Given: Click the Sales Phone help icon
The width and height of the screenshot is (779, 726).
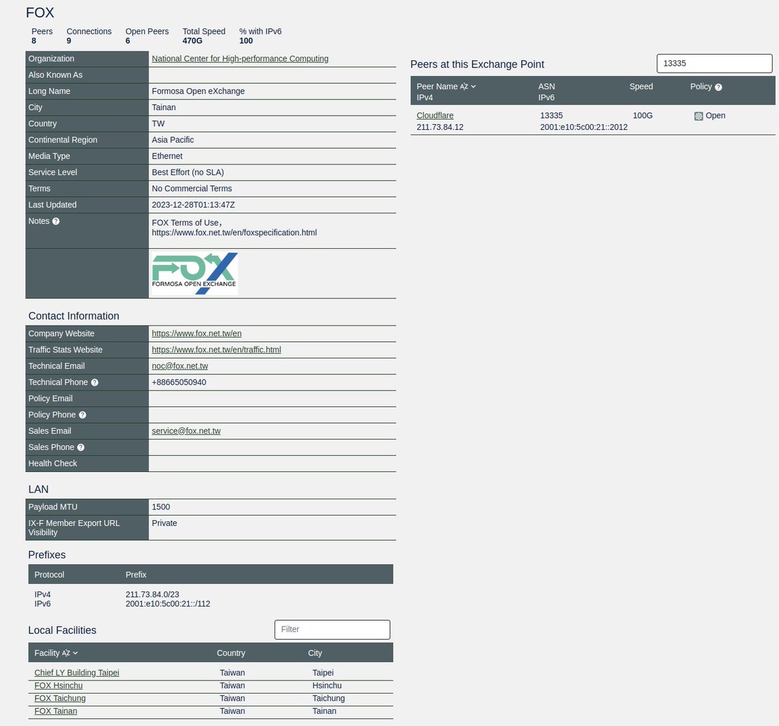Looking at the screenshot, I should 80,448.
